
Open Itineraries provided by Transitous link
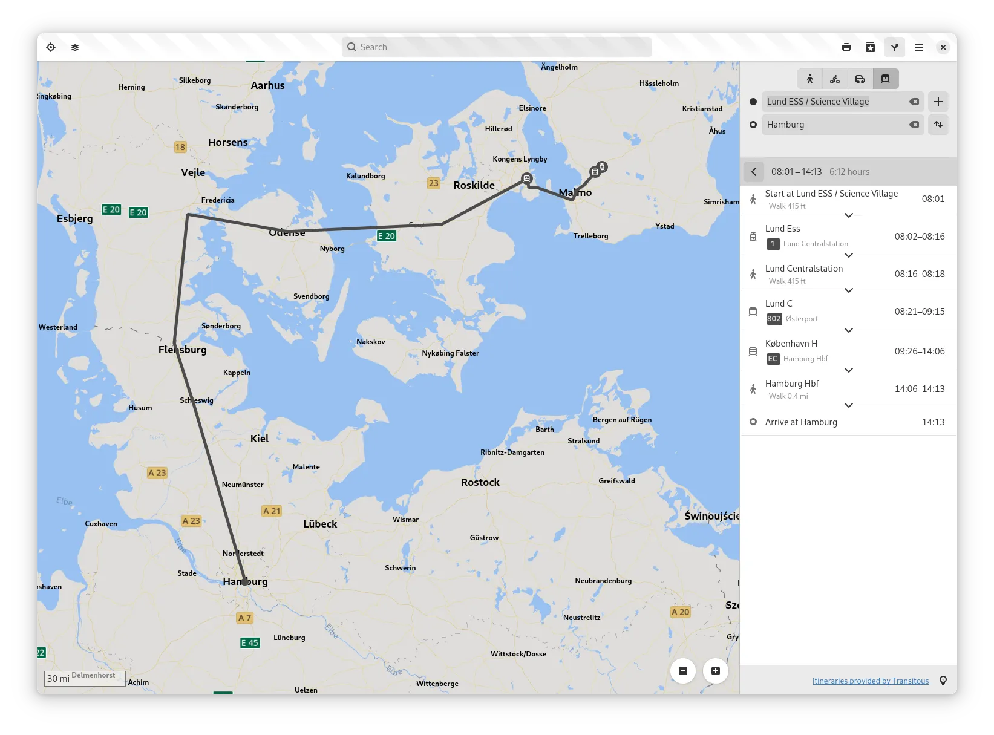(x=870, y=681)
